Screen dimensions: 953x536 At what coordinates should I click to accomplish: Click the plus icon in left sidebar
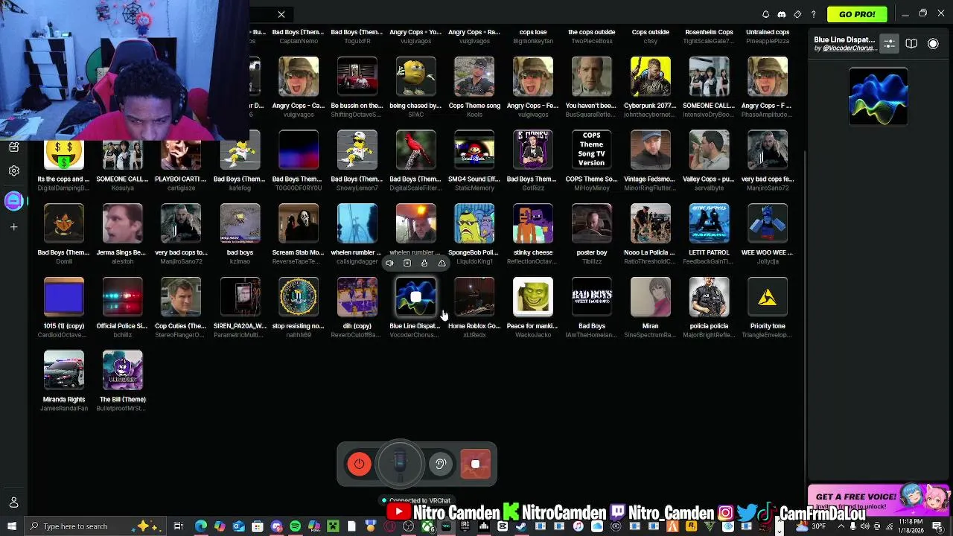[13, 227]
